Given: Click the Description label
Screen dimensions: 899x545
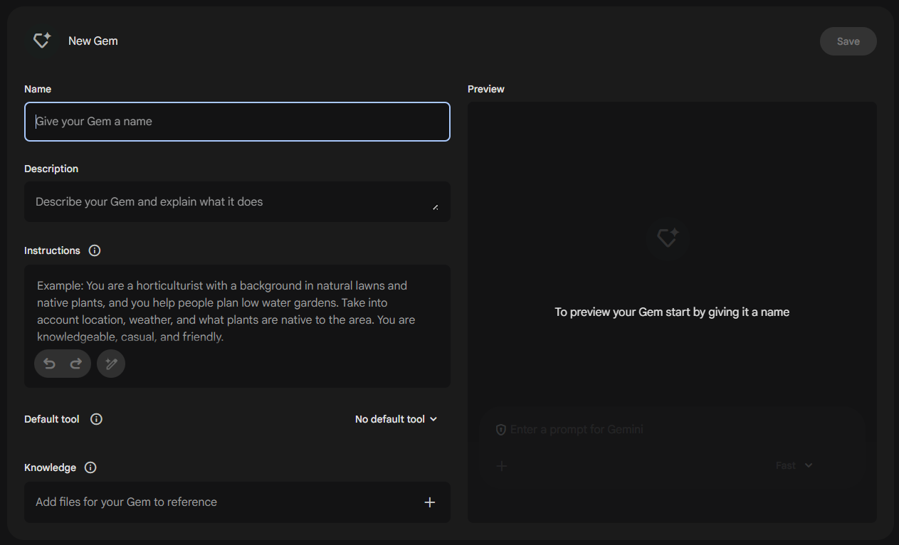Looking at the screenshot, I should [x=51, y=169].
